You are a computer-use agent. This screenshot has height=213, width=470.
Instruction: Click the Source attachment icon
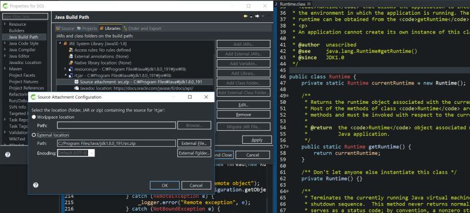[77, 82]
